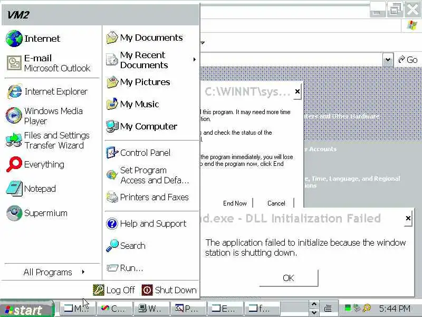Screen dimensions: 422x317
Task: Switch to the P... taskbar button
Action: tap(188, 308)
